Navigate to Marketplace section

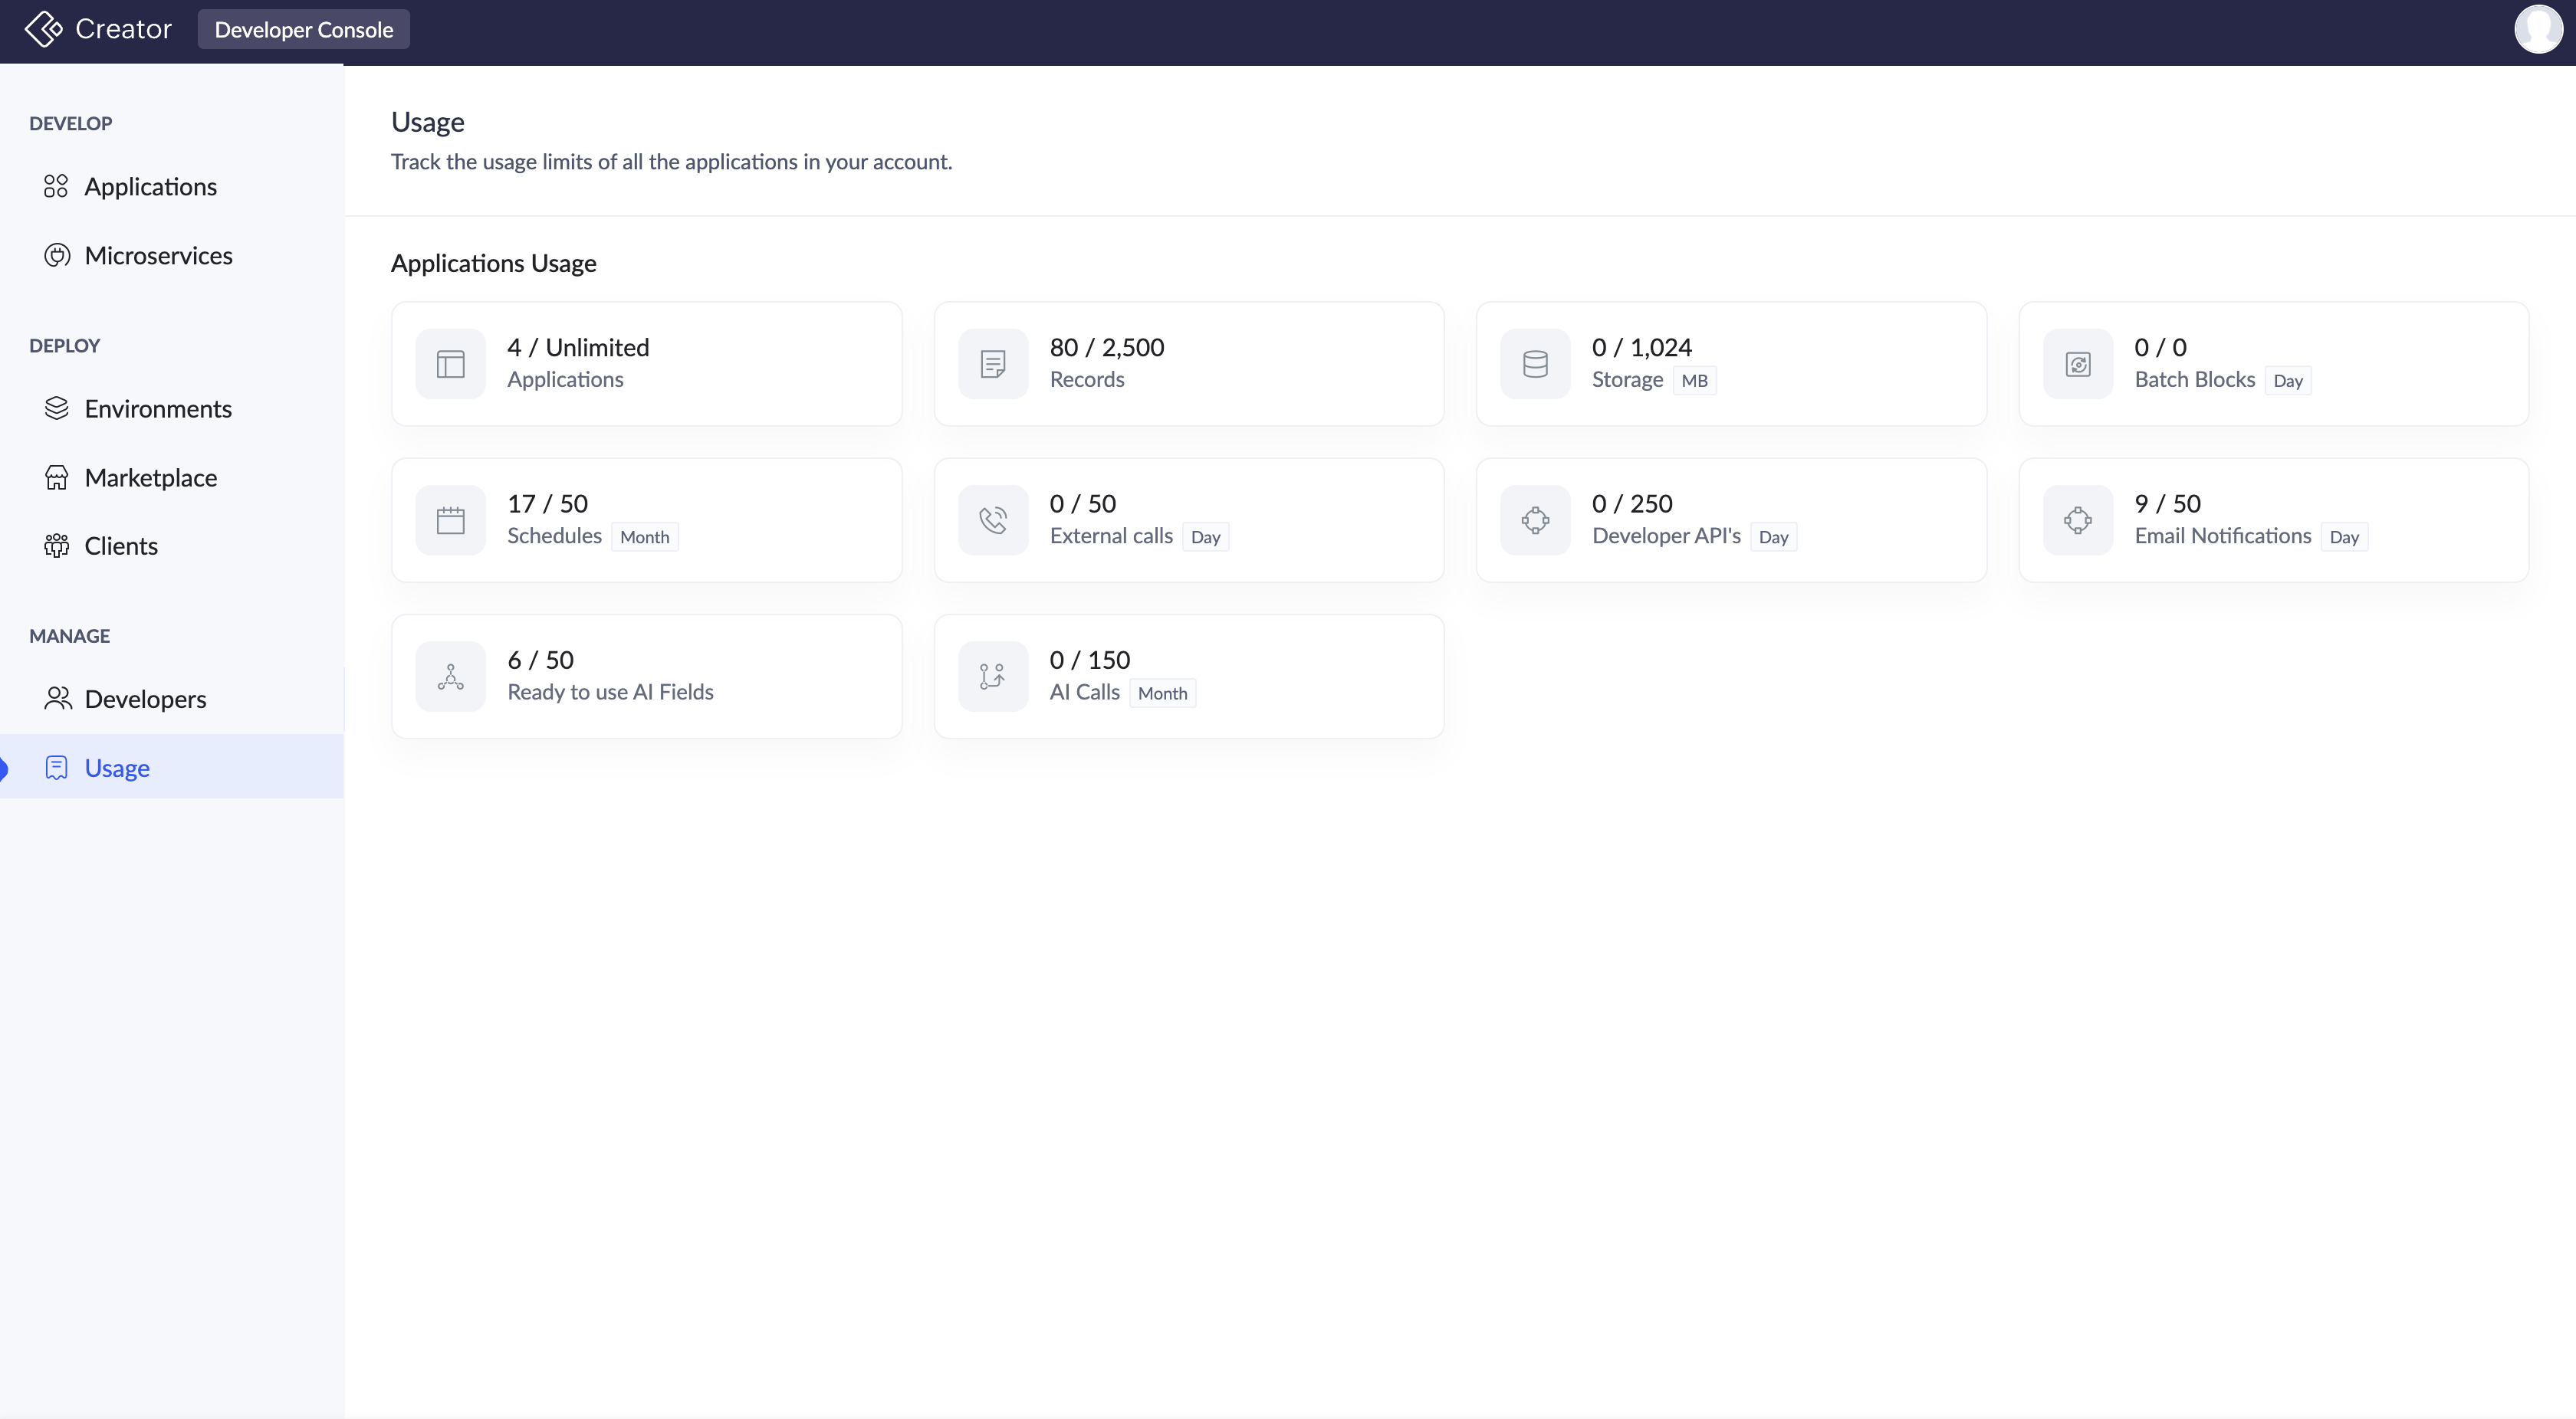pyautogui.click(x=150, y=477)
